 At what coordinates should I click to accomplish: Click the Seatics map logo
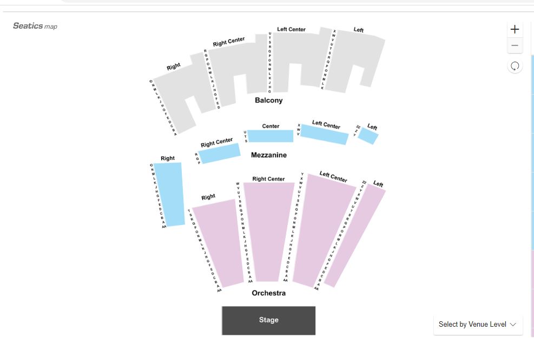coord(35,26)
